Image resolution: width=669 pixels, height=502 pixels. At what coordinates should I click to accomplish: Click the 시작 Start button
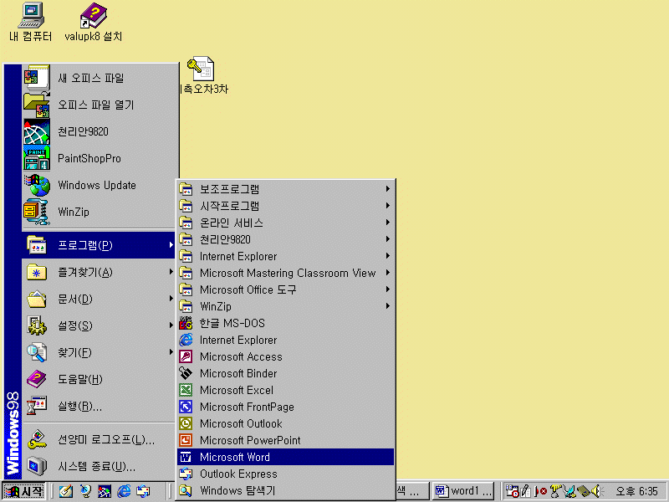click(23, 491)
